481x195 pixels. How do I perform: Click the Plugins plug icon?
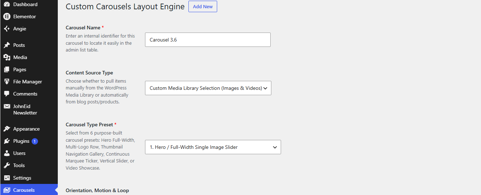pos(6,141)
